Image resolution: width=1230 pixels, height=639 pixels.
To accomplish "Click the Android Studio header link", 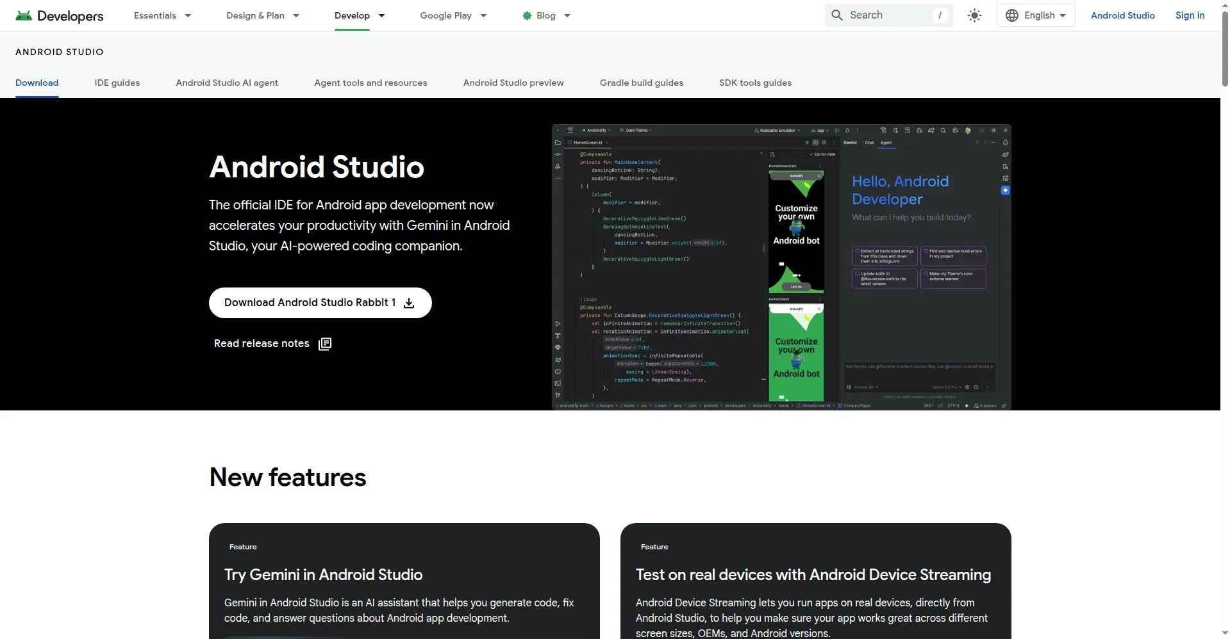I will pyautogui.click(x=1122, y=15).
